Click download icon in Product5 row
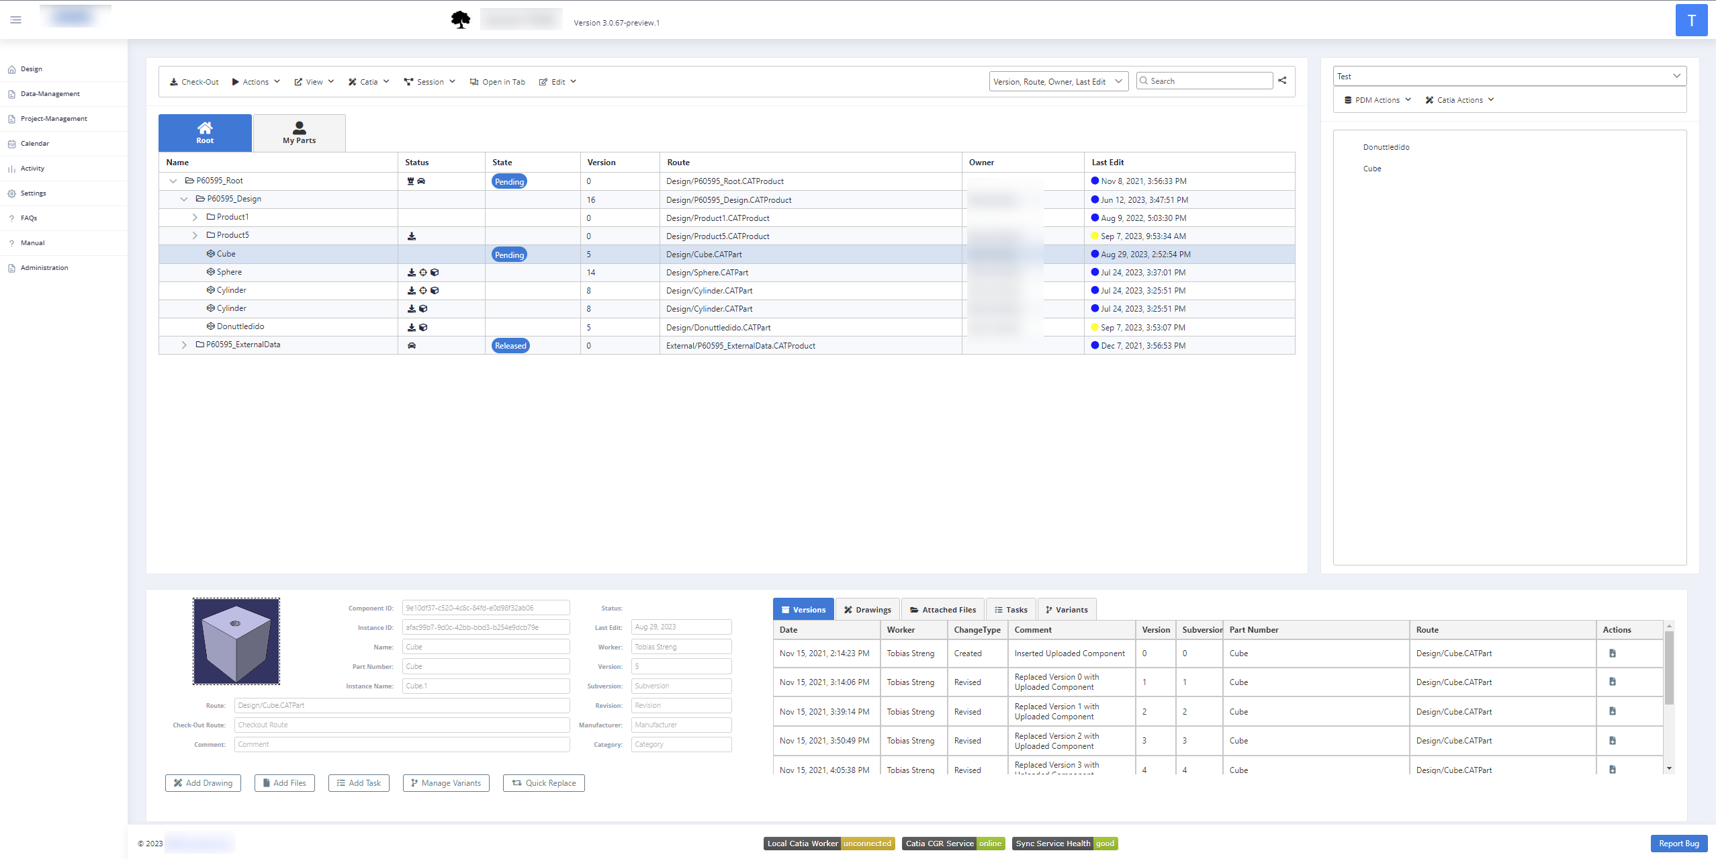The image size is (1716, 859). pos(412,236)
